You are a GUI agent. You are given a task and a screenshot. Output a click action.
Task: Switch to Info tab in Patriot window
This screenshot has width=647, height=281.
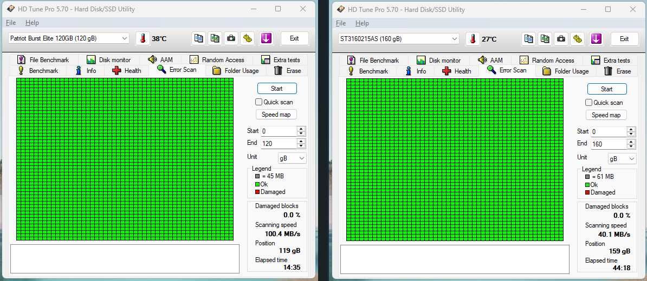tap(86, 71)
